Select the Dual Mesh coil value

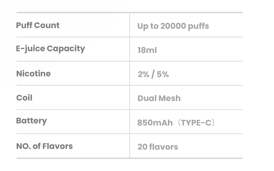click(x=159, y=98)
